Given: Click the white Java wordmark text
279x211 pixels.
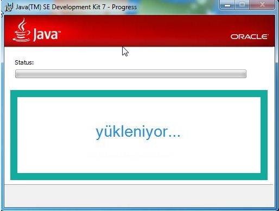Looking at the screenshot, I should (46, 35).
